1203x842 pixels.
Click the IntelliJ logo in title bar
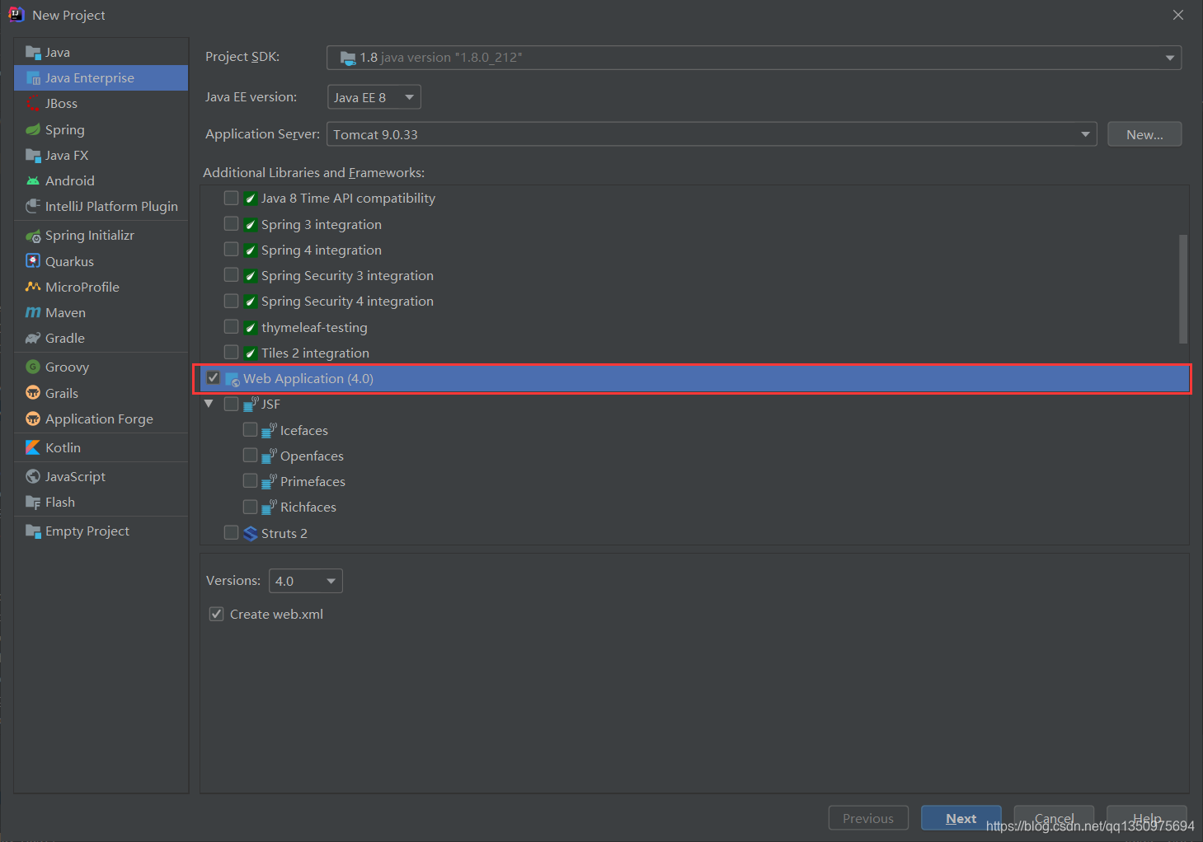coord(16,15)
